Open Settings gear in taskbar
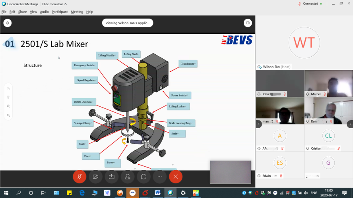This screenshot has height=198, width=353. point(183,193)
